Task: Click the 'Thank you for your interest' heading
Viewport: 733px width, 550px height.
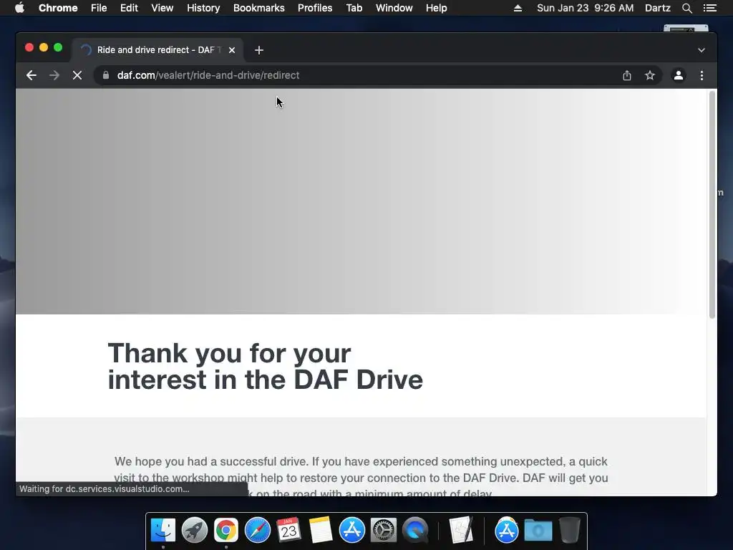Action: coord(265,366)
